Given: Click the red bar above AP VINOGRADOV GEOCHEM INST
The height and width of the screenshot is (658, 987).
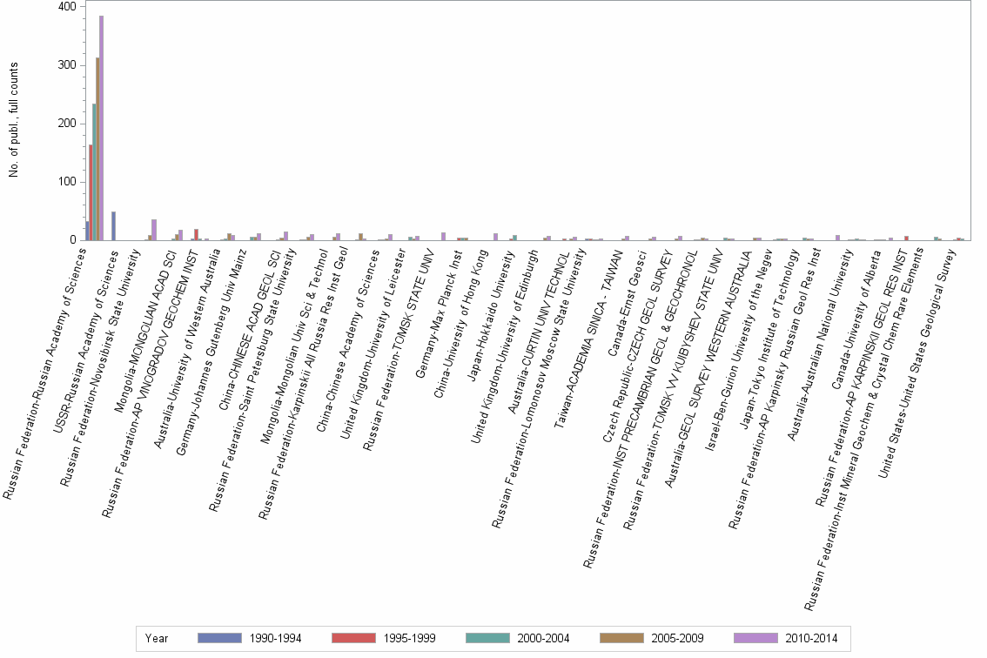Looking at the screenshot, I should click(196, 233).
